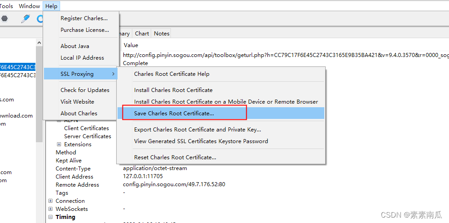Open Charles Root Certificate Help
Image resolution: width=449 pixels, height=223 pixels.
[x=171, y=74]
